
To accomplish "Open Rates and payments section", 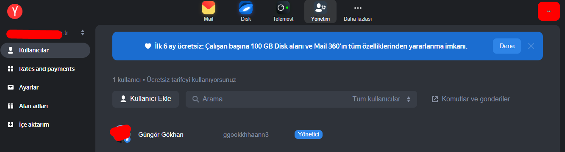I will click(x=45, y=69).
